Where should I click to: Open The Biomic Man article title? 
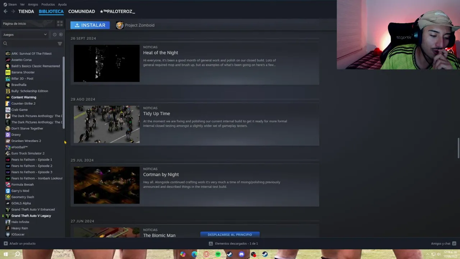159,235
